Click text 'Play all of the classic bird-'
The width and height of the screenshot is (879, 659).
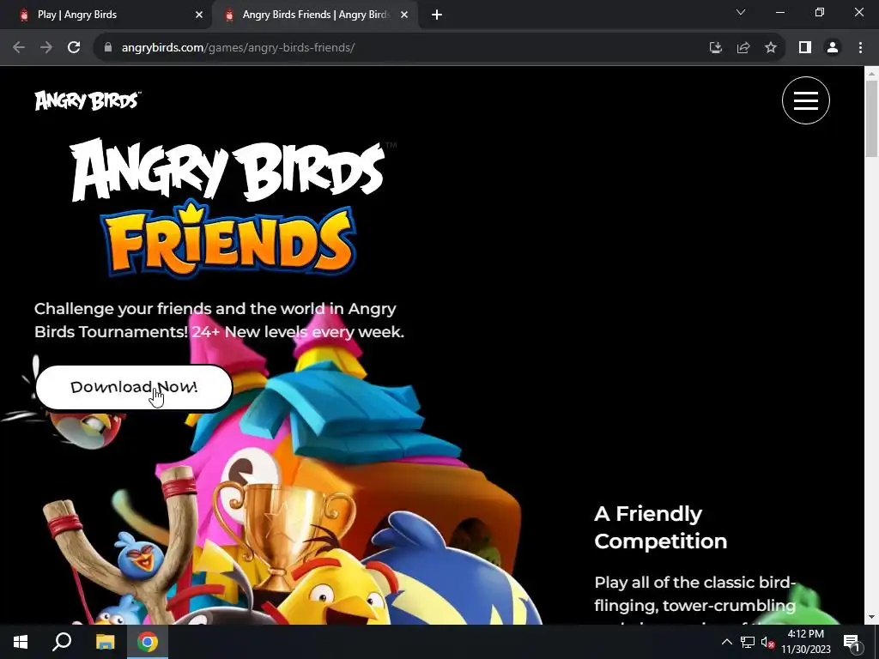(695, 583)
